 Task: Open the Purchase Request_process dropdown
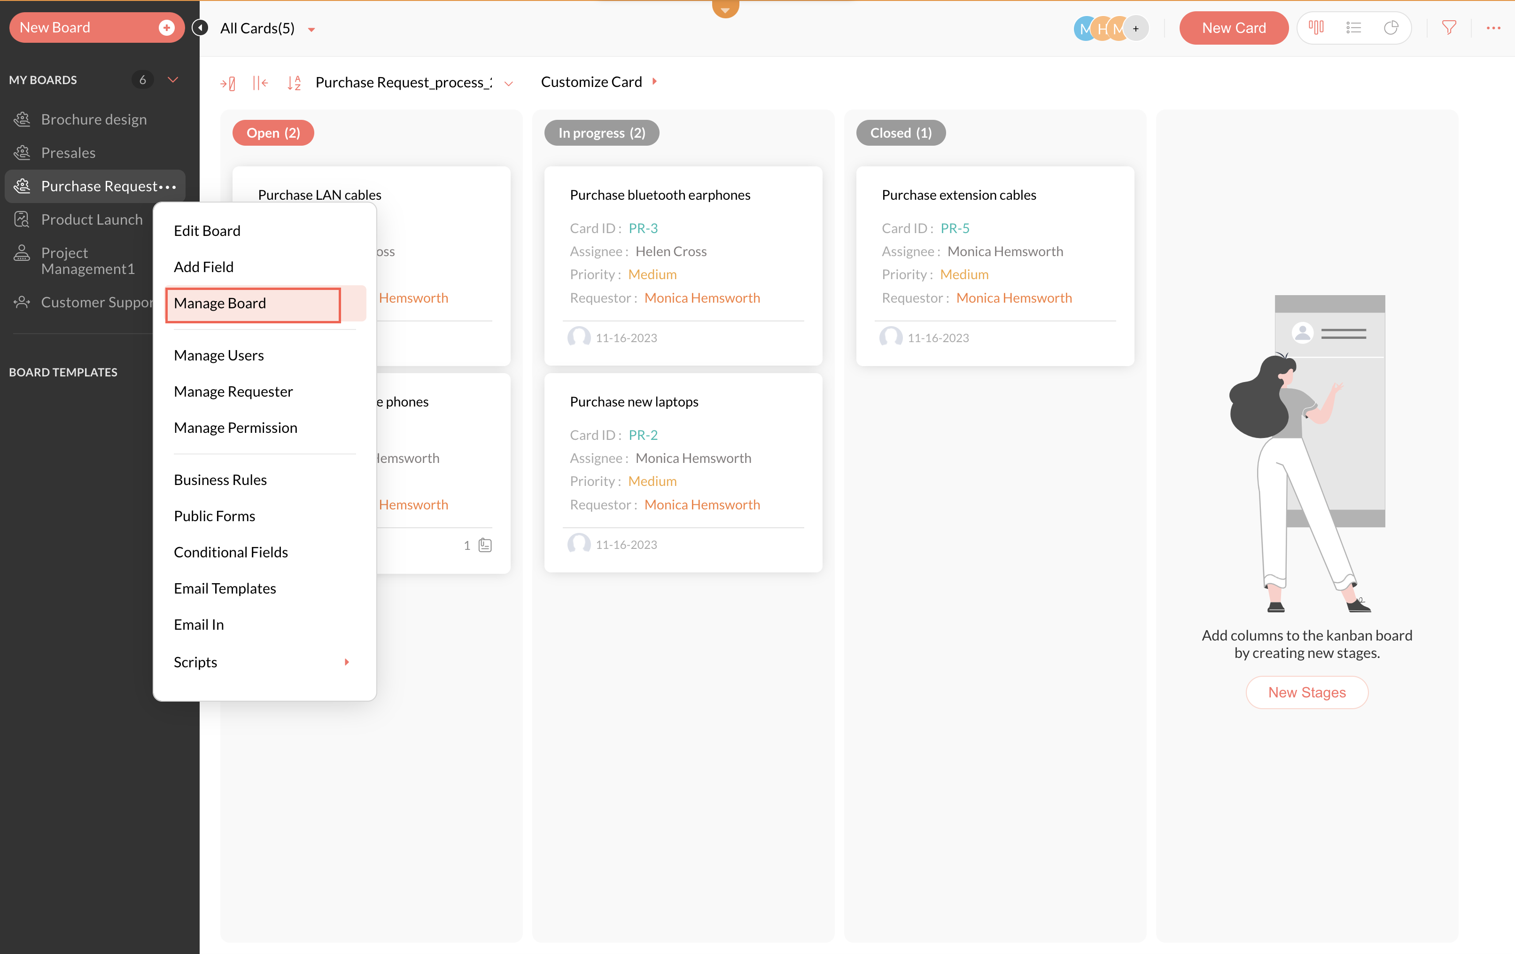508,83
